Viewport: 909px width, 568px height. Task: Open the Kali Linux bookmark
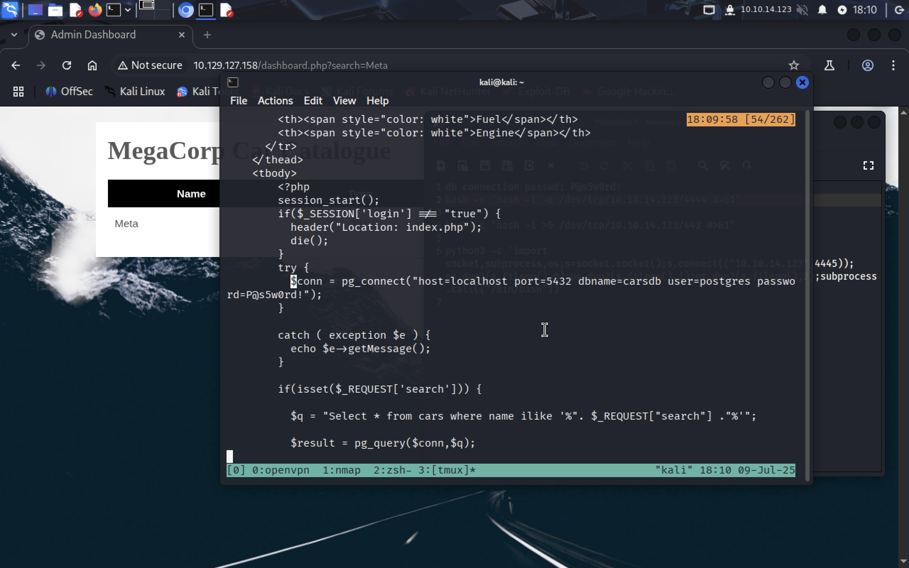tap(135, 91)
